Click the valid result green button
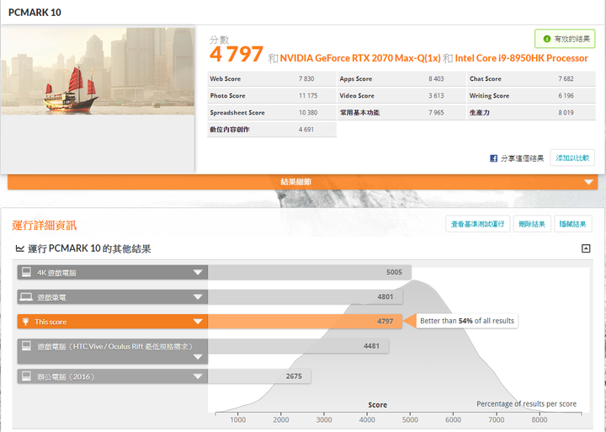Screen dimensions: 606x432 pyautogui.click(x=565, y=39)
